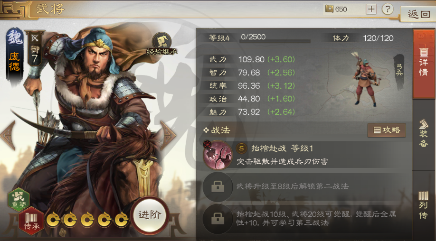Tap the first gold star rank icon

tap(53, 219)
